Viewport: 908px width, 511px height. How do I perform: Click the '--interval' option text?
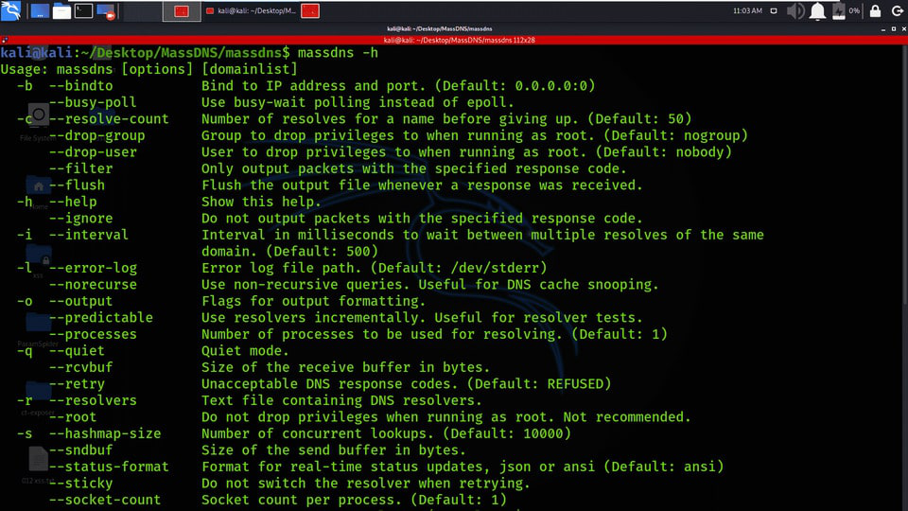[89, 235]
